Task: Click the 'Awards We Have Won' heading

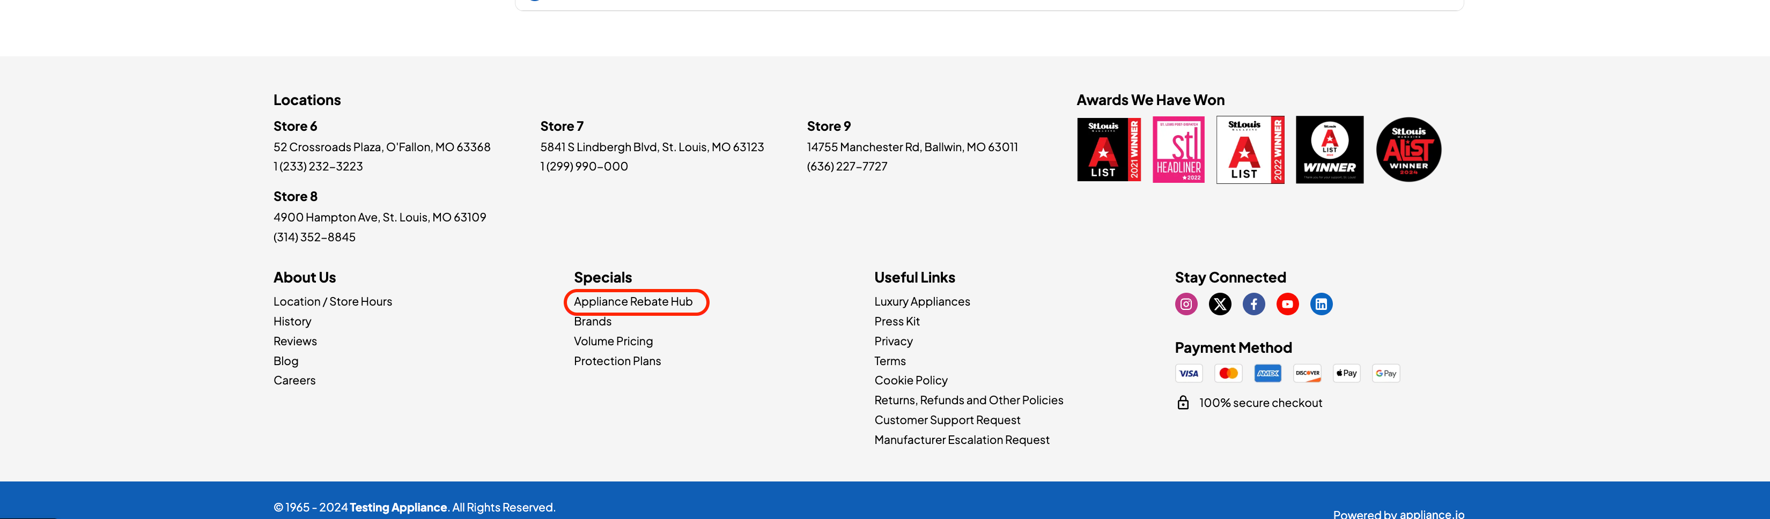Action: click(1150, 100)
